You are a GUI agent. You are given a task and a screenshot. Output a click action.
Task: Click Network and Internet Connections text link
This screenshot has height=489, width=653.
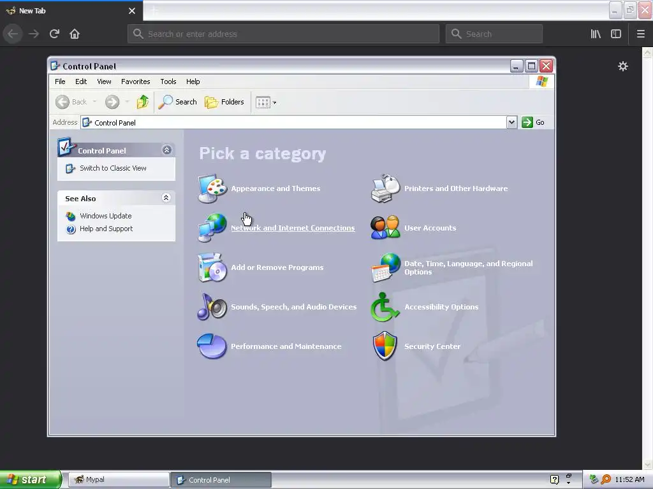293,228
